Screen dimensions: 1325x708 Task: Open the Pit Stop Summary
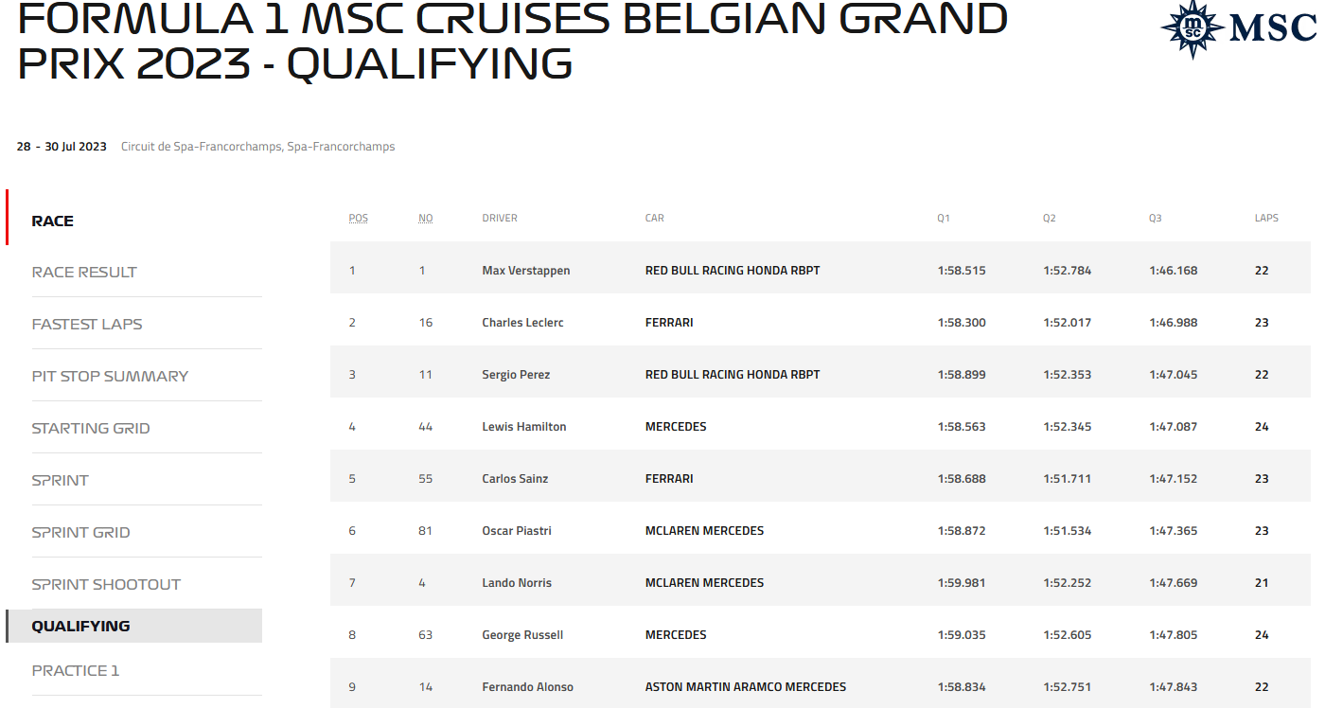[x=110, y=376]
